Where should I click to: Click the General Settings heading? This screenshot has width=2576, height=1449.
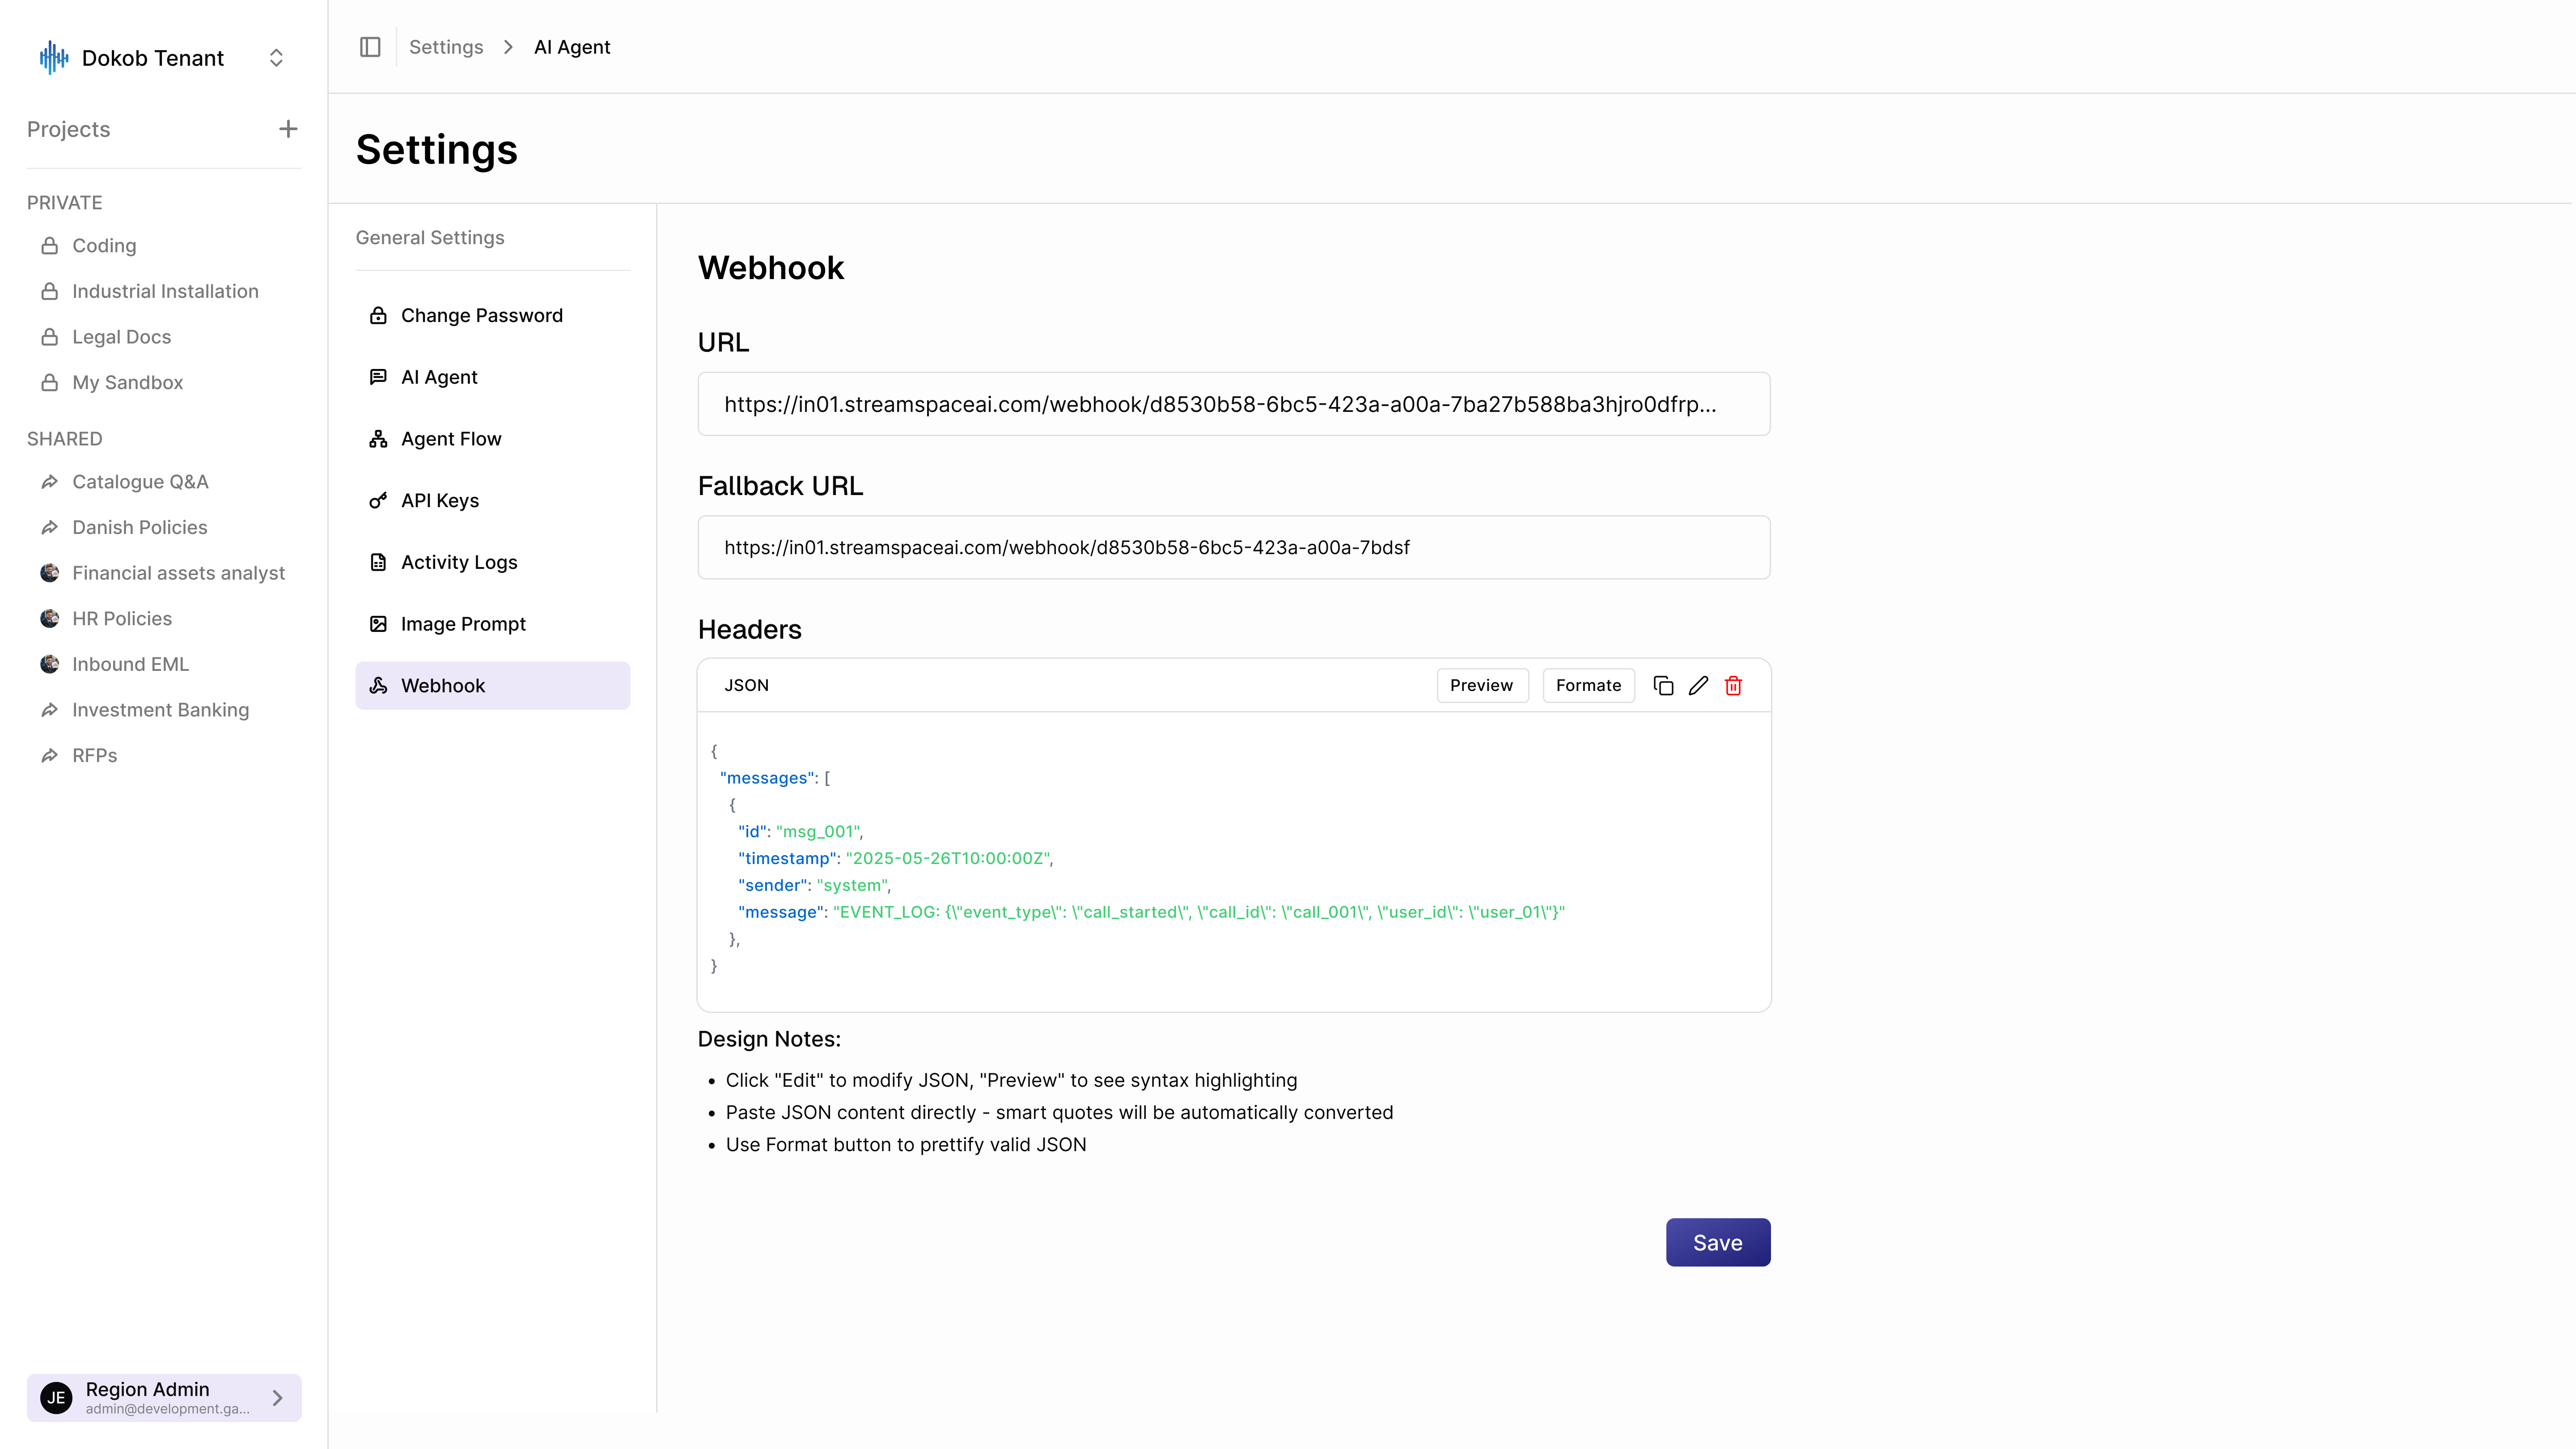click(x=430, y=237)
